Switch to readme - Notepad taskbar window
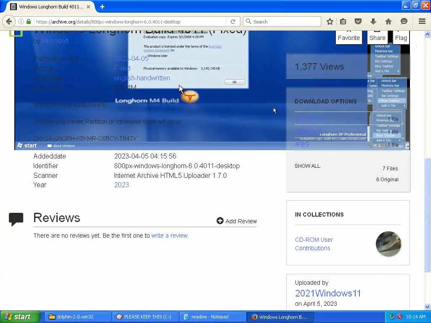This screenshot has width=431, height=323. (x=213, y=317)
